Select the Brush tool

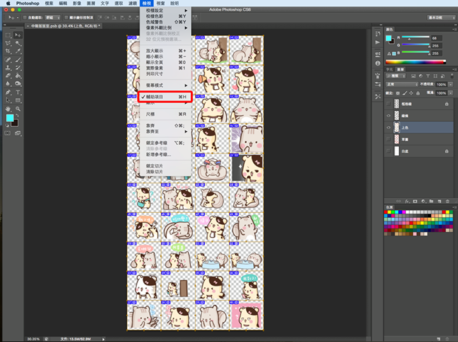[18, 60]
